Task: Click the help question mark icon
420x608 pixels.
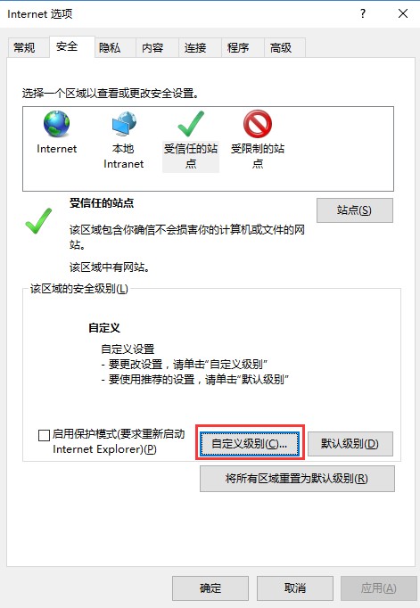Action: (x=363, y=14)
